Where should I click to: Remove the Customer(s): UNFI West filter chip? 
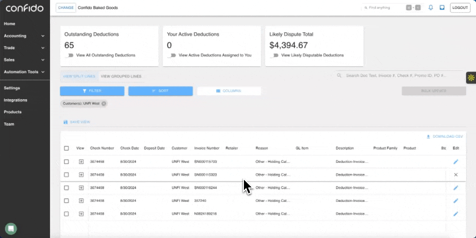click(x=104, y=104)
